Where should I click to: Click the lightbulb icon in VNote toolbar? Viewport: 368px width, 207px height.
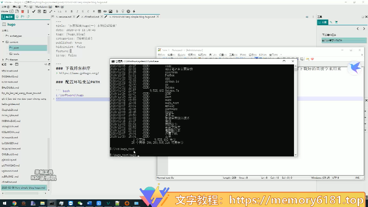pyautogui.click(x=123, y=11)
